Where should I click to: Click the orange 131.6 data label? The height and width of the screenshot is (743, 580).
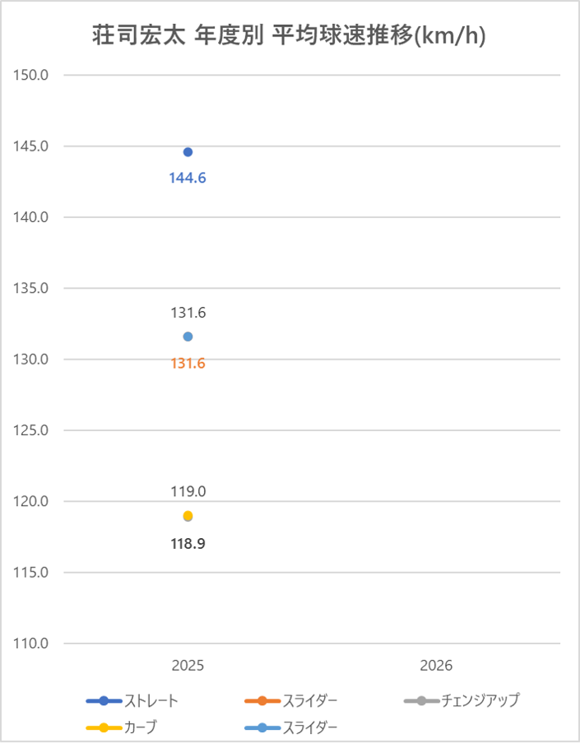tap(188, 364)
